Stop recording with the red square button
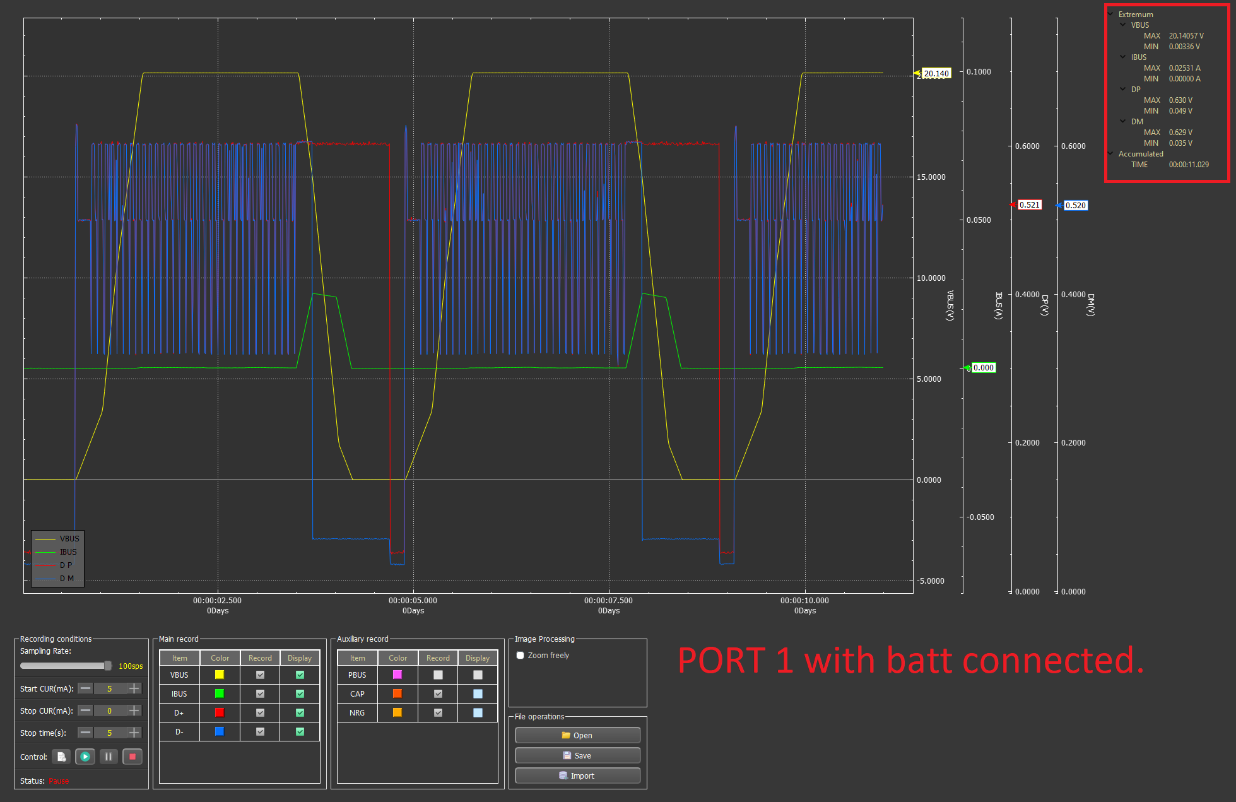1236x802 pixels. pos(132,757)
